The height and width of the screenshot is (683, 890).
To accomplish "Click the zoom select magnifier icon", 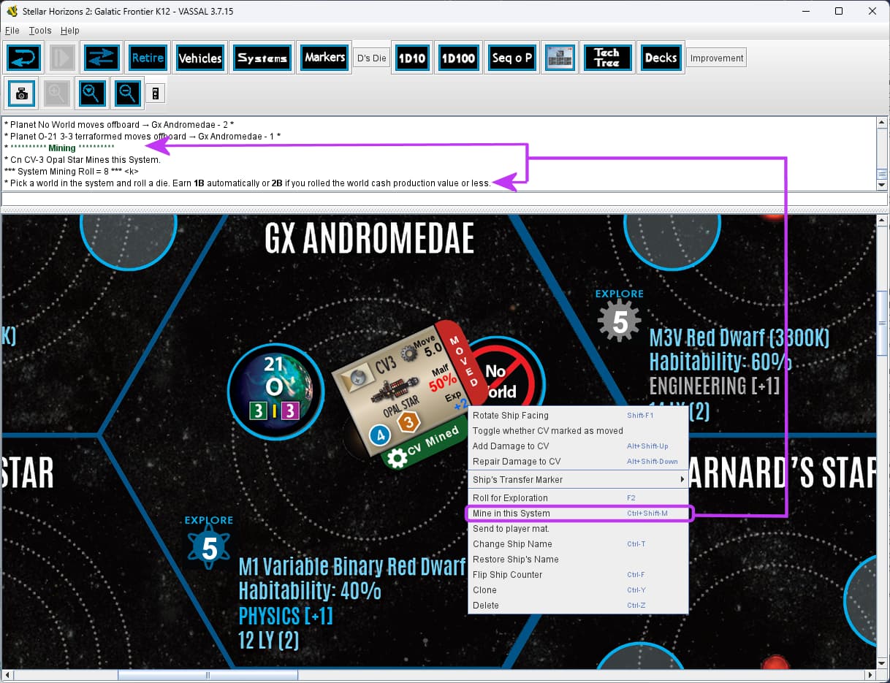I will [92, 93].
